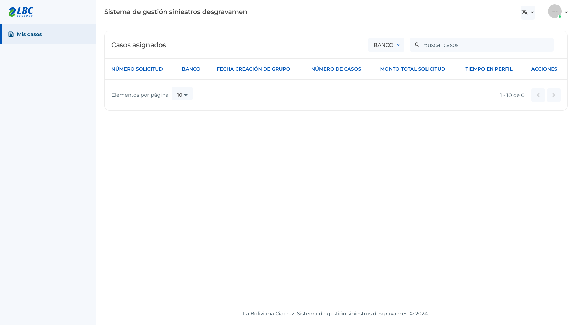This screenshot has width=576, height=325.
Task: Click the La Boliviana Ciacruz footer text
Action: 336,314
